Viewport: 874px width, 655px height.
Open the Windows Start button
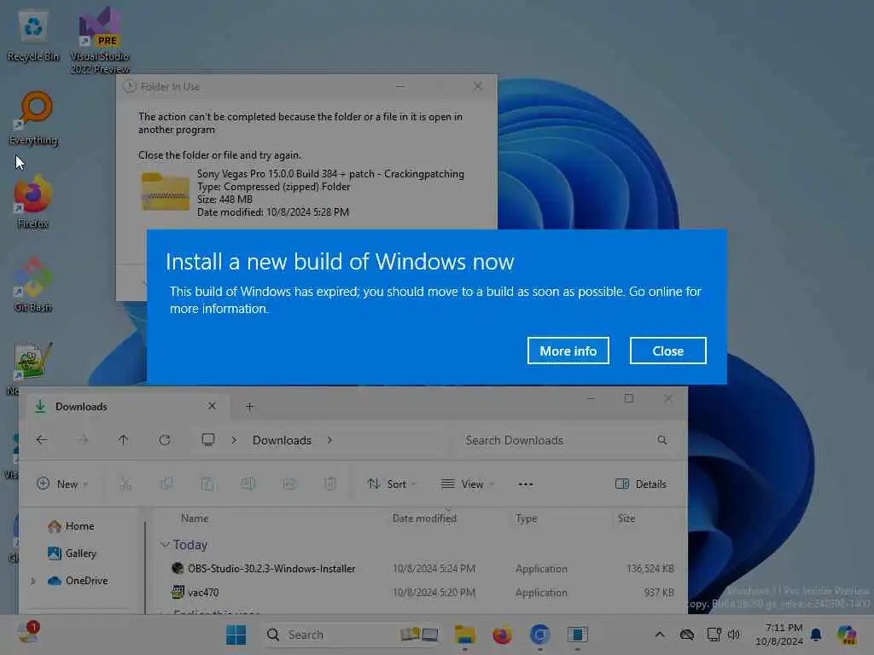click(x=236, y=635)
